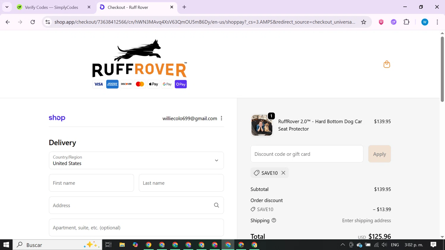
Task: Reload the current page
Action: pos(33,22)
